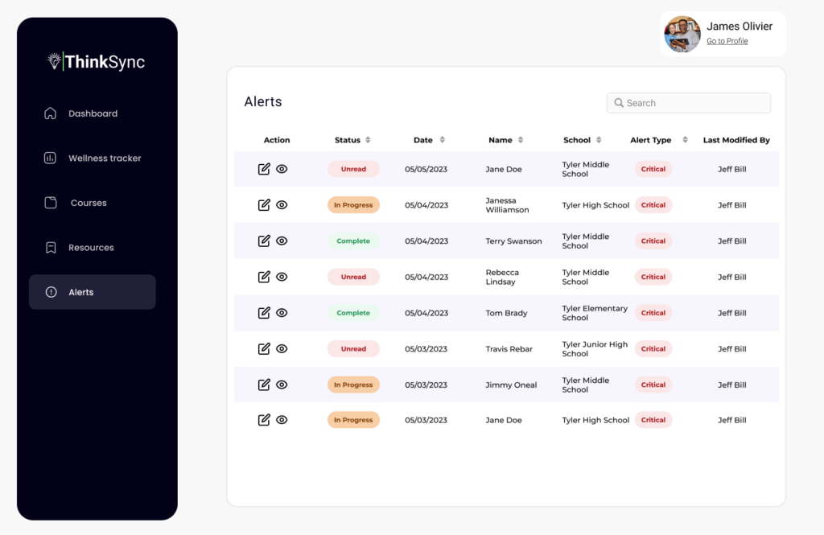
Task: Click the Alerts page heading
Action: click(x=263, y=101)
